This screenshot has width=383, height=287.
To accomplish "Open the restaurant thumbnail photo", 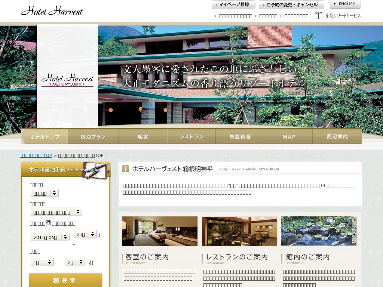I will 239,231.
